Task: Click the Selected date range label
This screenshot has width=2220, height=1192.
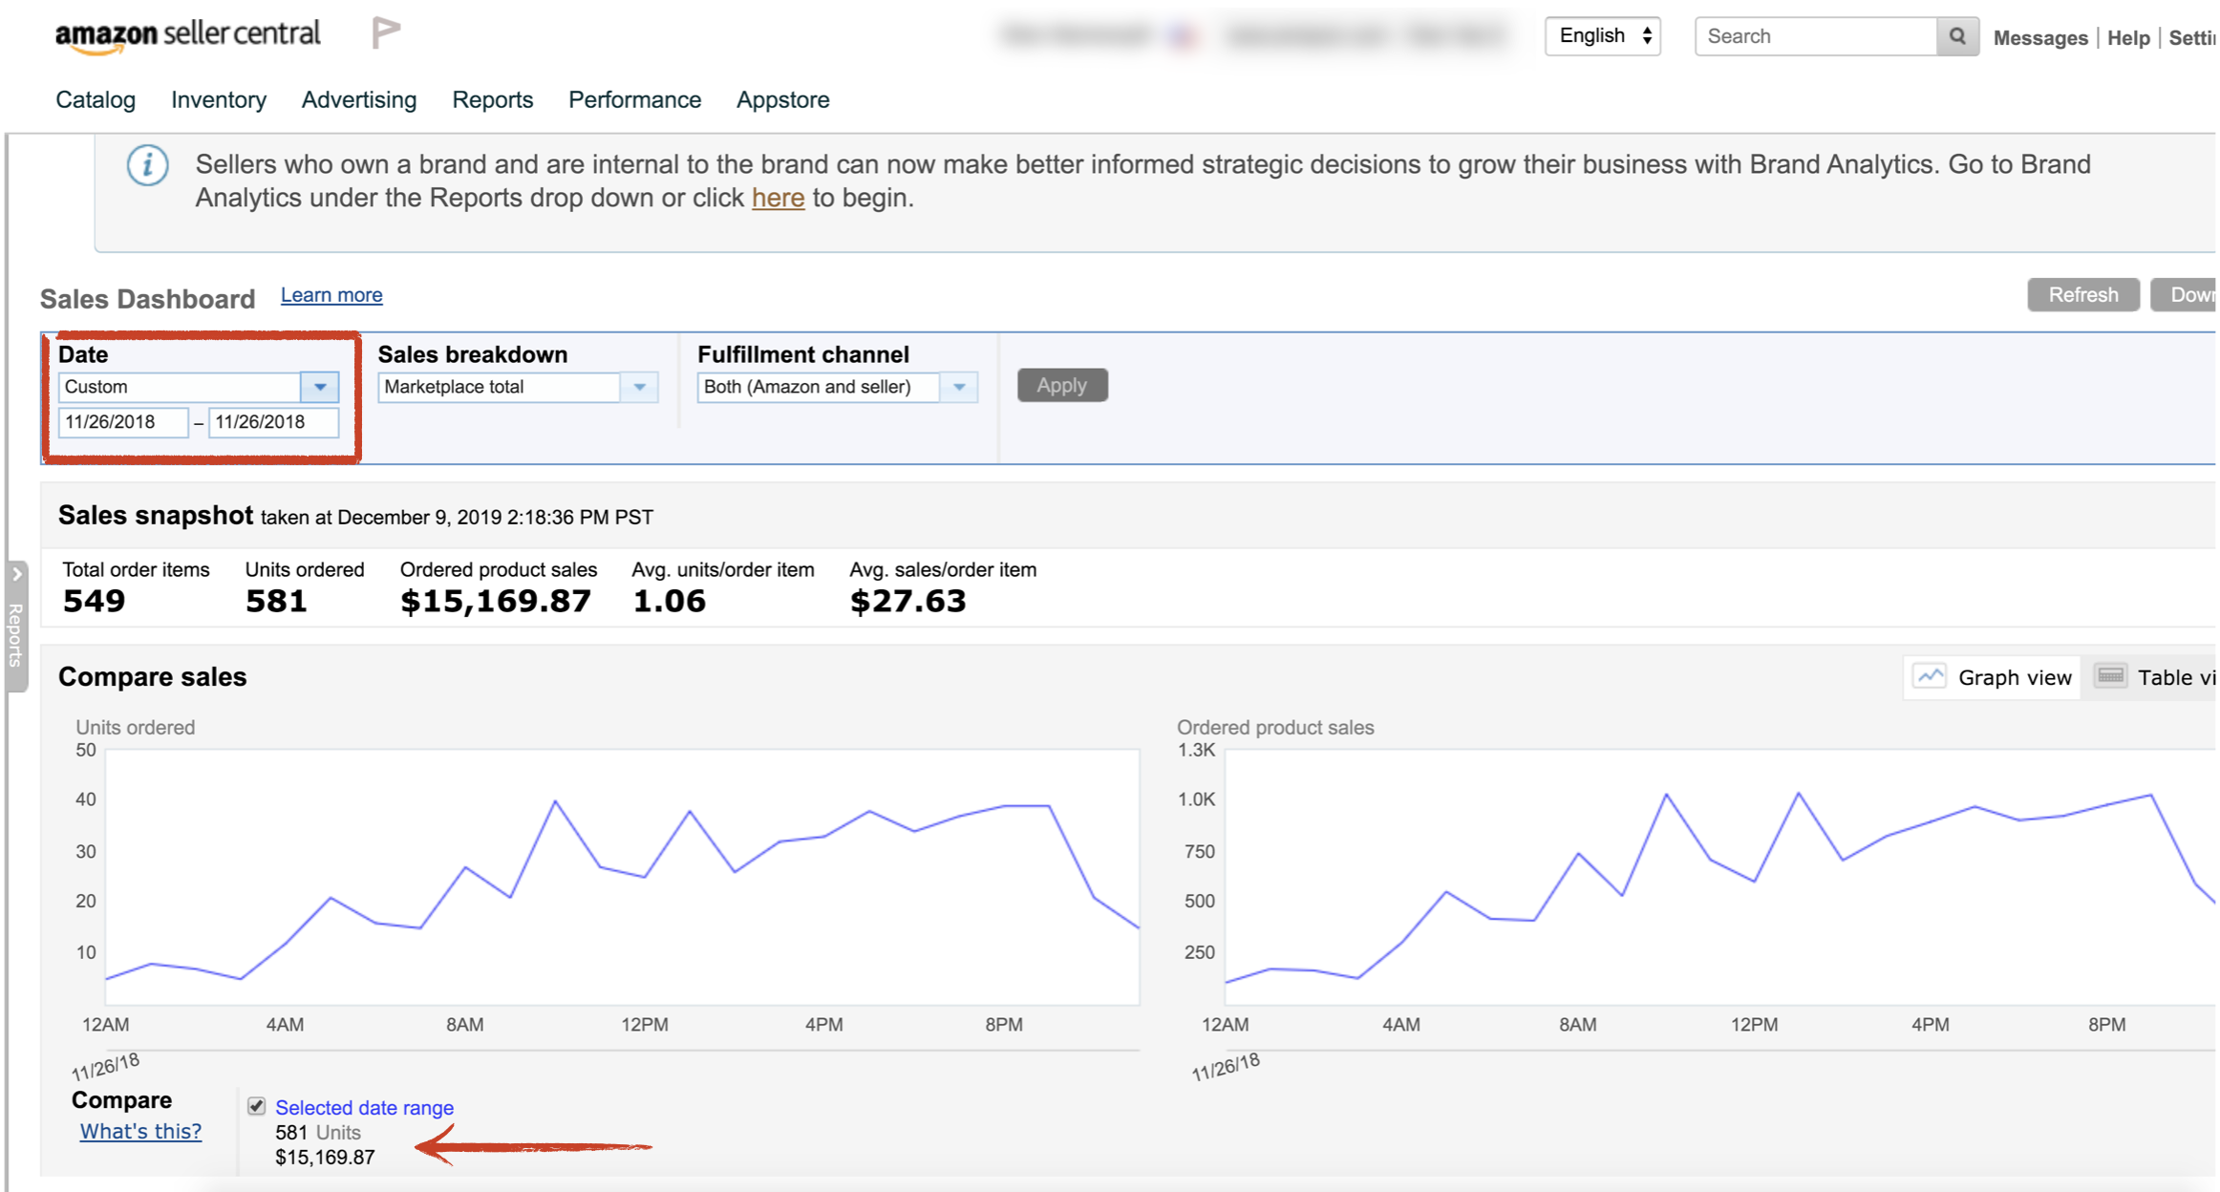Action: [364, 1107]
